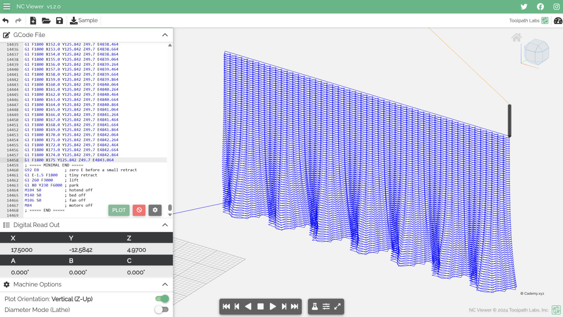The image size is (563, 317).
Task: Enable Diameter Mode (Lathe) switch
Action: point(162,310)
